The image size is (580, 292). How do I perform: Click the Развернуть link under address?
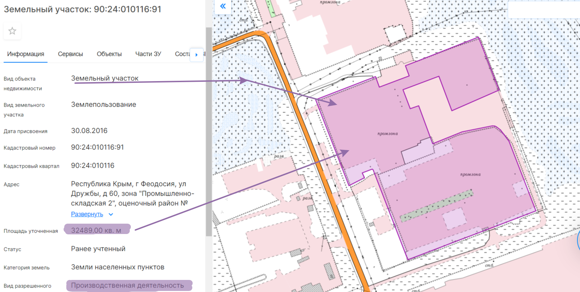coord(87,214)
